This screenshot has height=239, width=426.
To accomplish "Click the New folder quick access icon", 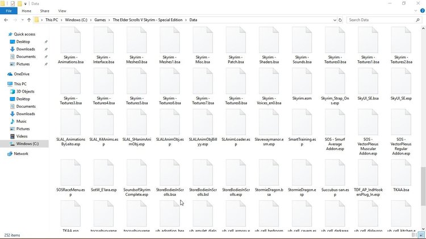I will pos(19,4).
